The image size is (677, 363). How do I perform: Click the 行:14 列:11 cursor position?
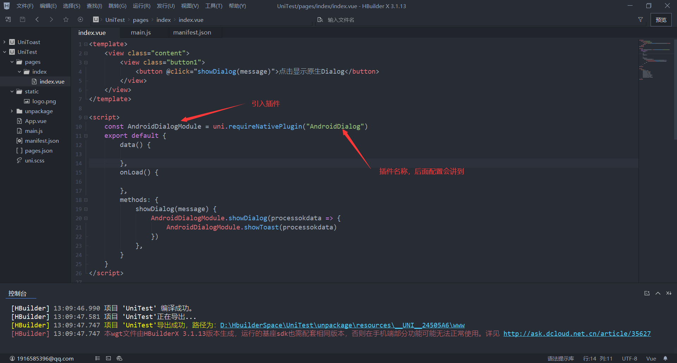click(x=598, y=358)
